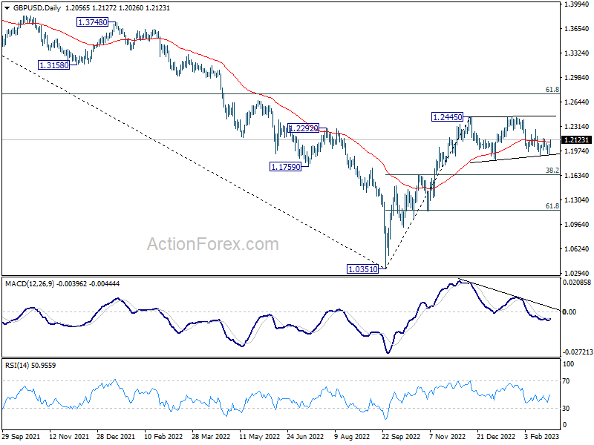Click the 1.24450 resistance label
Screen dimensions: 594x445
coord(448,117)
